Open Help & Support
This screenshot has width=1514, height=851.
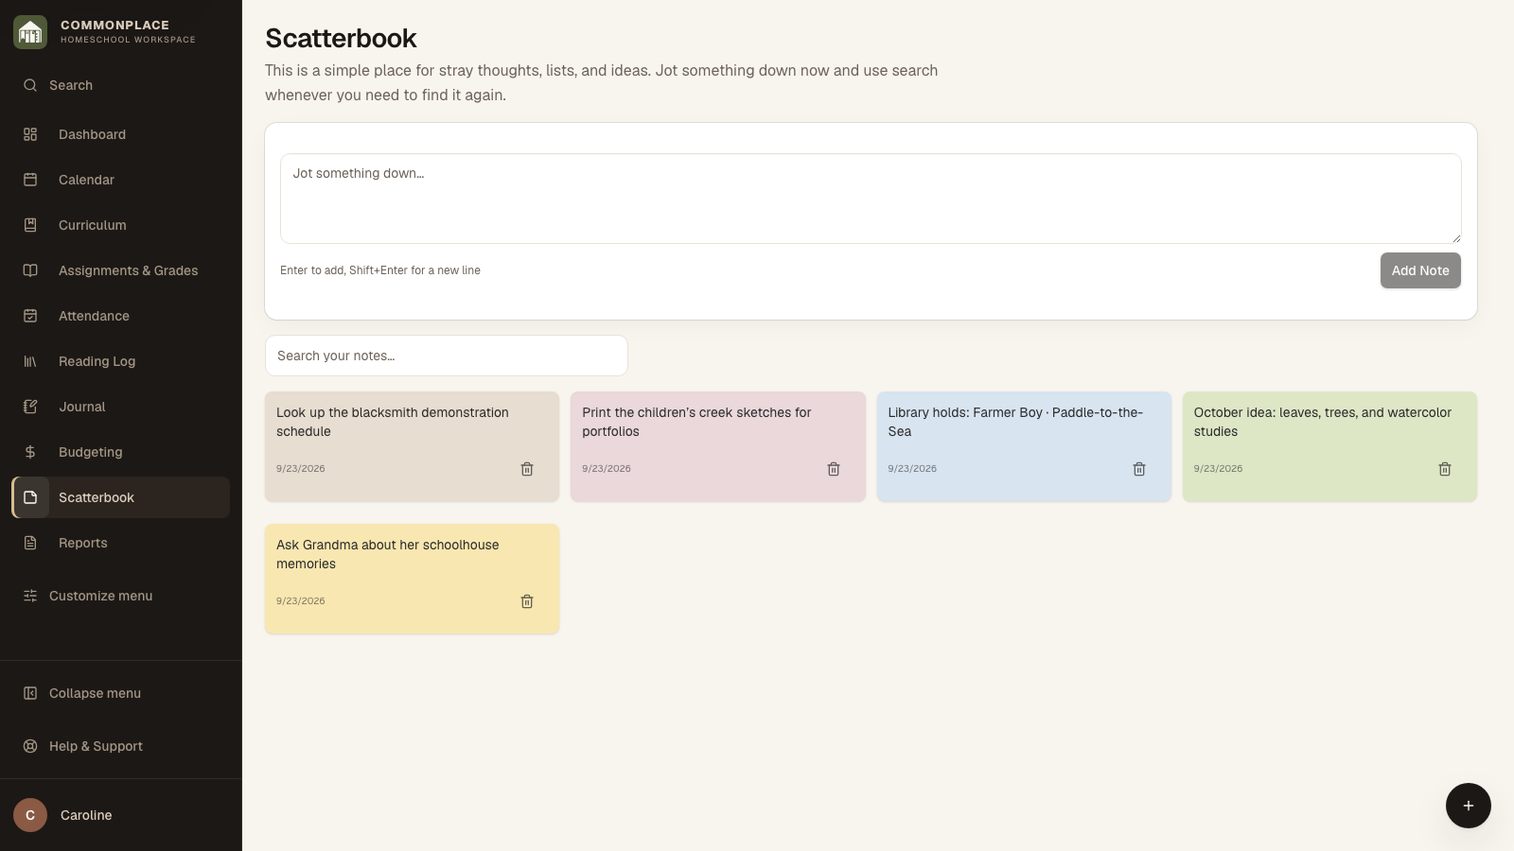pyautogui.click(x=120, y=746)
